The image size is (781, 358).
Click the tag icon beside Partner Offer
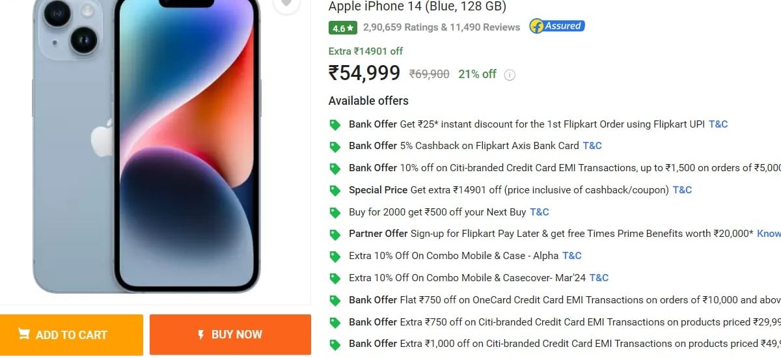tap(335, 234)
